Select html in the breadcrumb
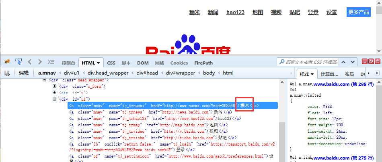 [228, 73]
